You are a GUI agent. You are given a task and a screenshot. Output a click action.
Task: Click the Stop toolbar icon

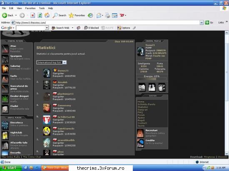(x=32, y=15)
